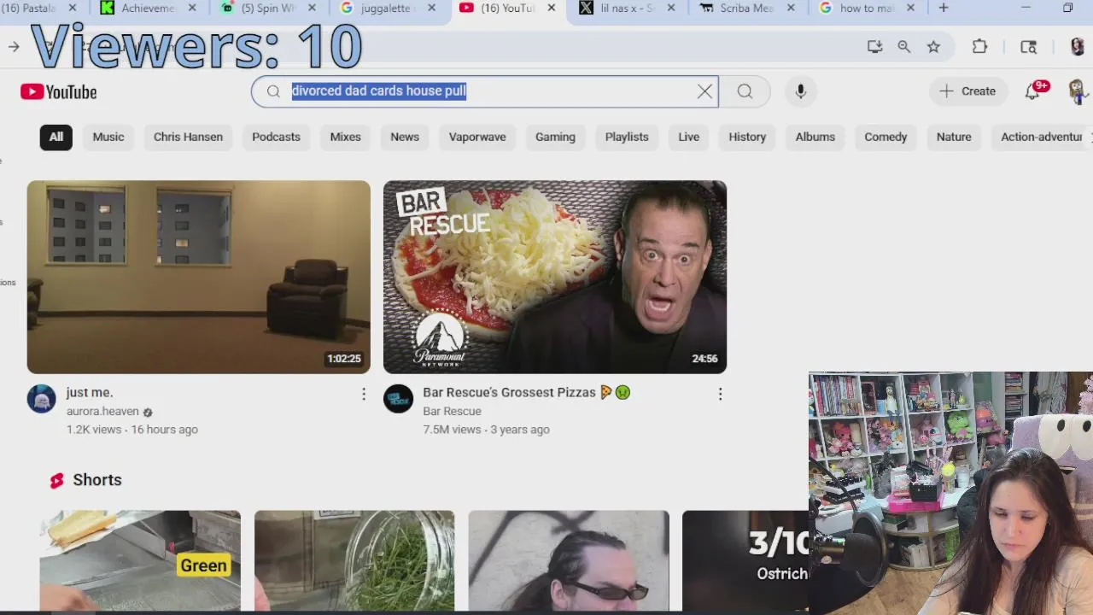Select the Albums filter chip
Viewport: 1093px width, 615px height.
[815, 137]
